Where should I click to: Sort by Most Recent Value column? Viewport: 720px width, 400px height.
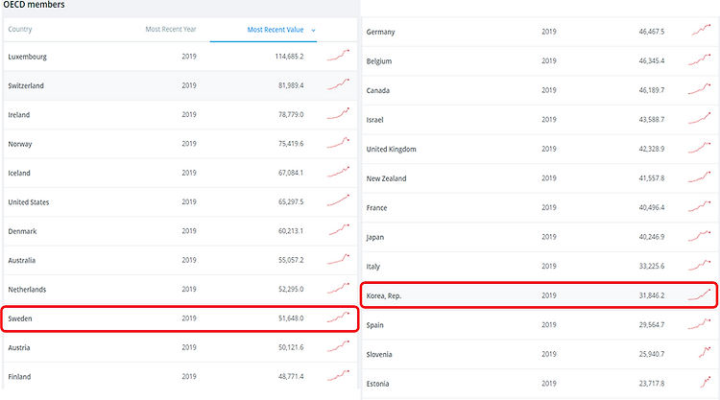coord(276,30)
